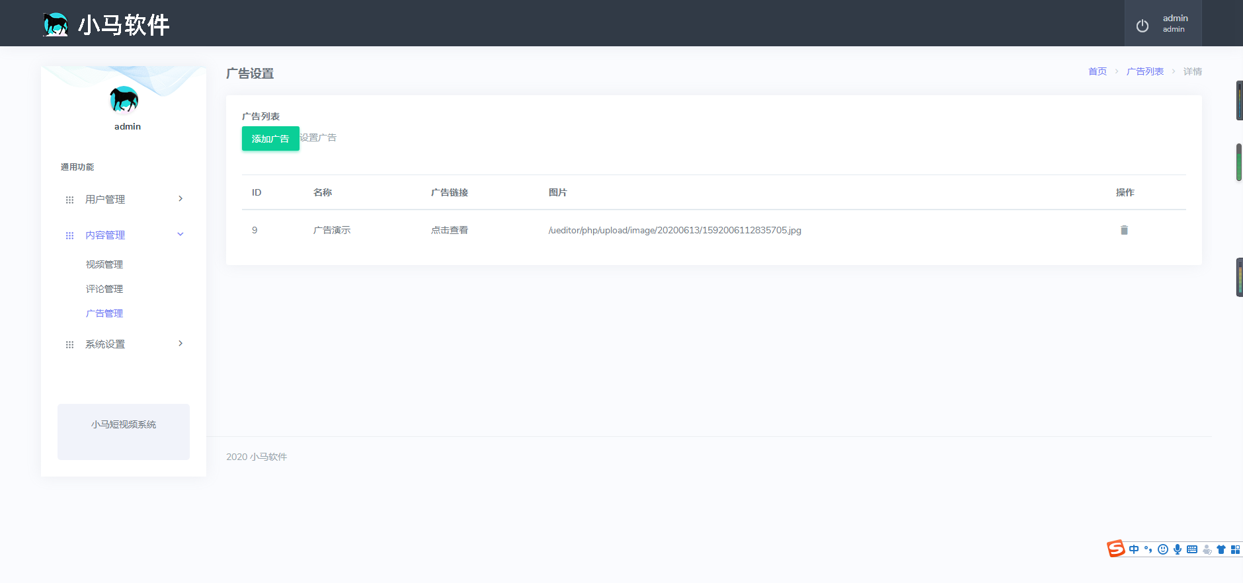Open 点击查看 link for 广告演示

[450, 230]
